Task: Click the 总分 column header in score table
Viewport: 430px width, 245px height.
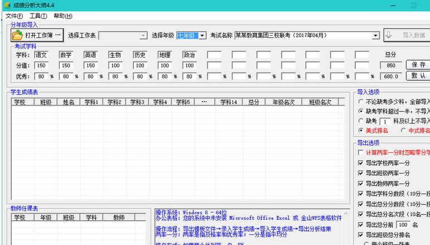Action: coord(254,102)
